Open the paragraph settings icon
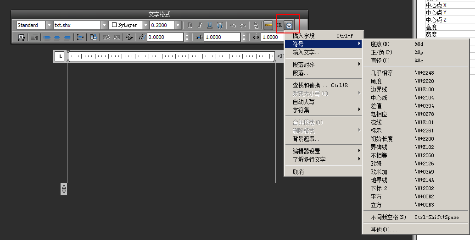Image resolution: width=475 pixels, height=240 pixels. click(x=34, y=37)
